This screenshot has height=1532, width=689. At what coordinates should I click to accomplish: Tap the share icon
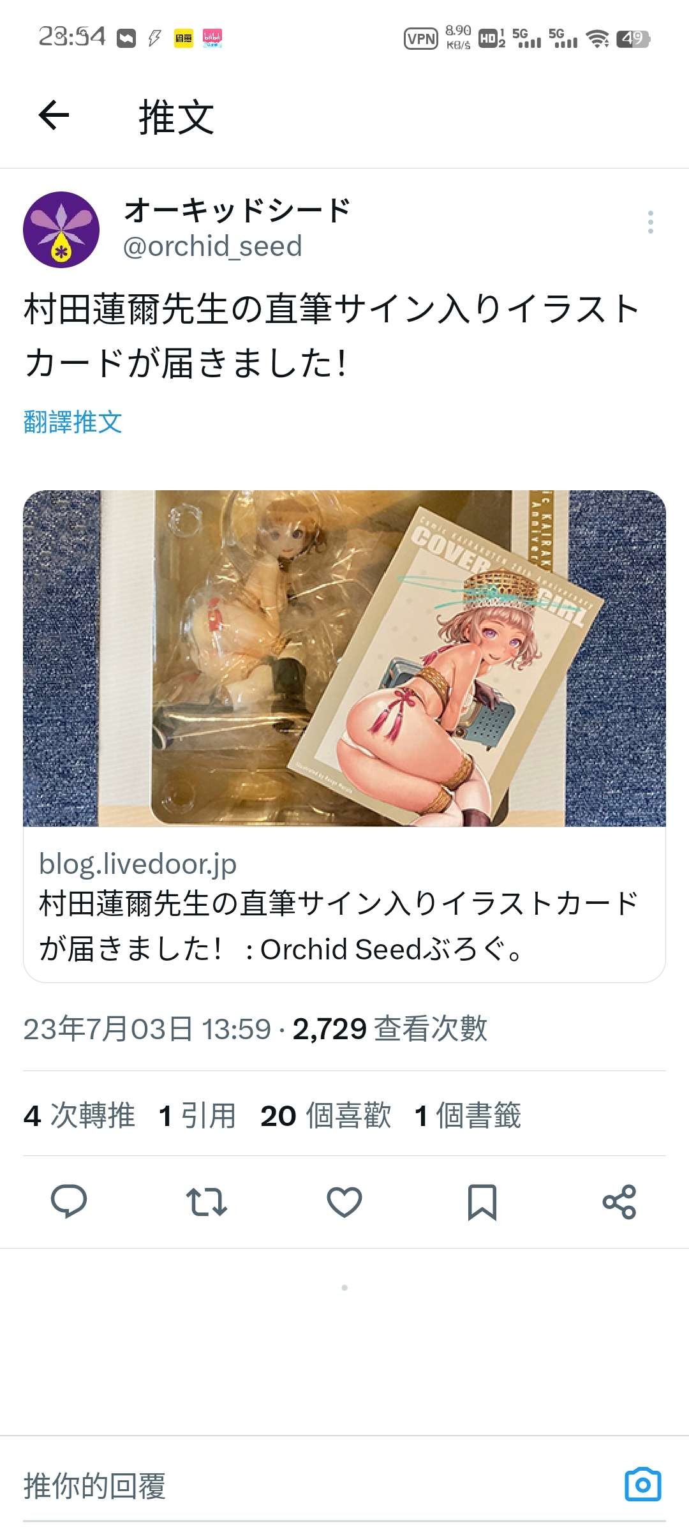619,1202
